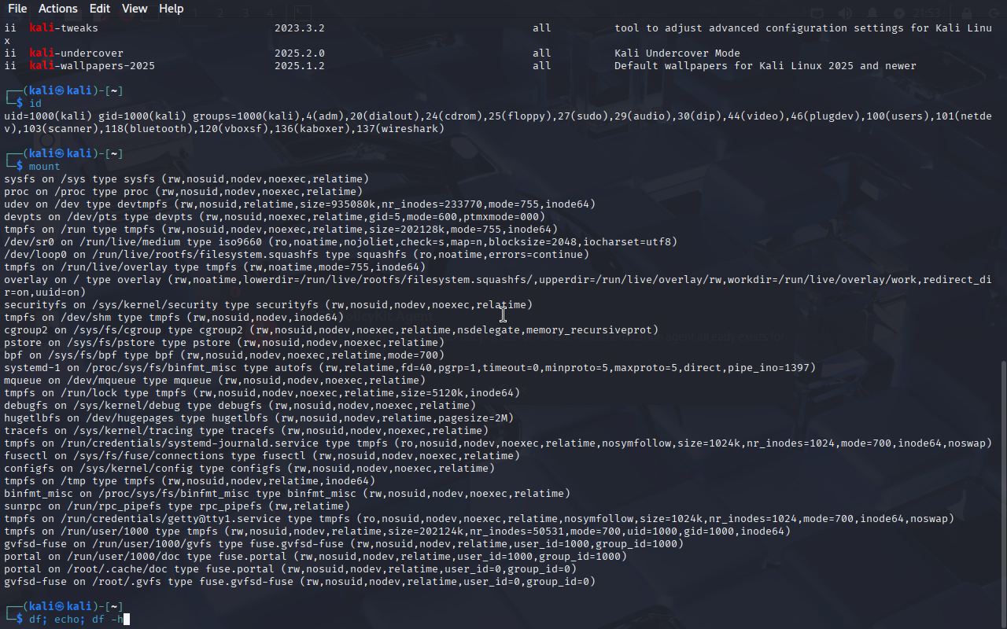Click the 'pstore on /sys/fs/pstore' line
The height and width of the screenshot is (629, 1007).
[224, 343]
